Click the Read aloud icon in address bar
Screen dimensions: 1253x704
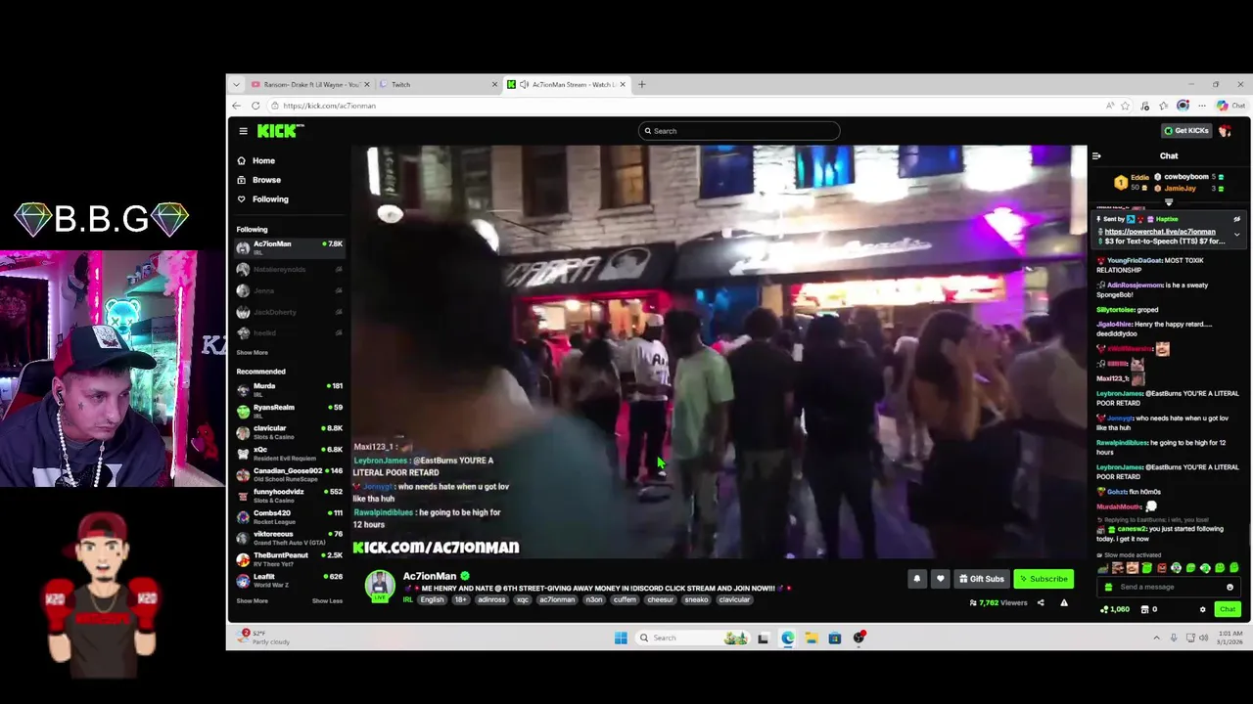1109,106
